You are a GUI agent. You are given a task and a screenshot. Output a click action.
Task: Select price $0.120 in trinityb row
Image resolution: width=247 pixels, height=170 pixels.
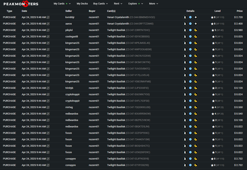coord(238,88)
